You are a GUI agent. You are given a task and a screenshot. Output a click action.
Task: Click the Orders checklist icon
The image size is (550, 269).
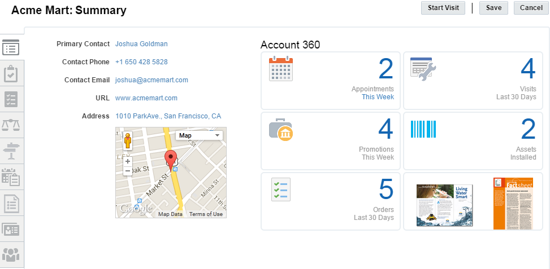point(280,189)
